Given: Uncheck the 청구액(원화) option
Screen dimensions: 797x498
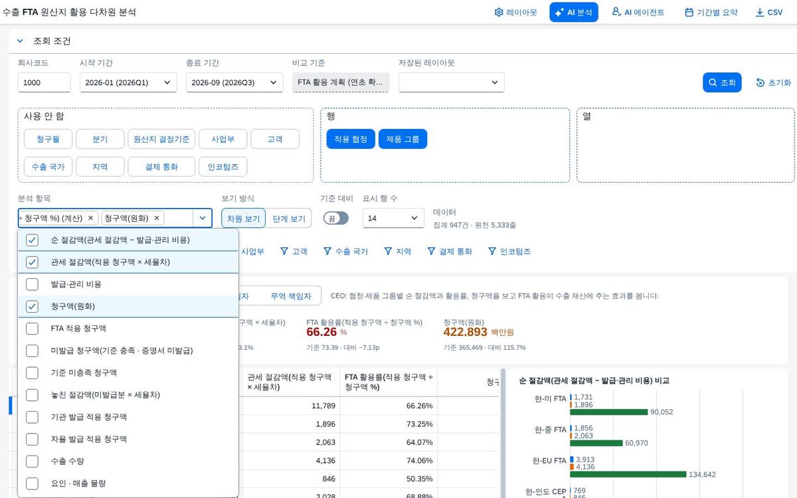Looking at the screenshot, I should pyautogui.click(x=32, y=306).
